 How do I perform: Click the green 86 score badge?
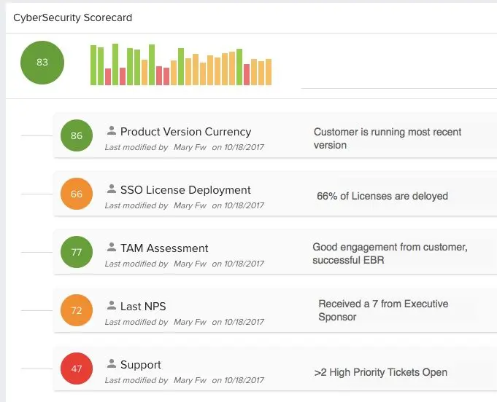pyautogui.click(x=77, y=135)
